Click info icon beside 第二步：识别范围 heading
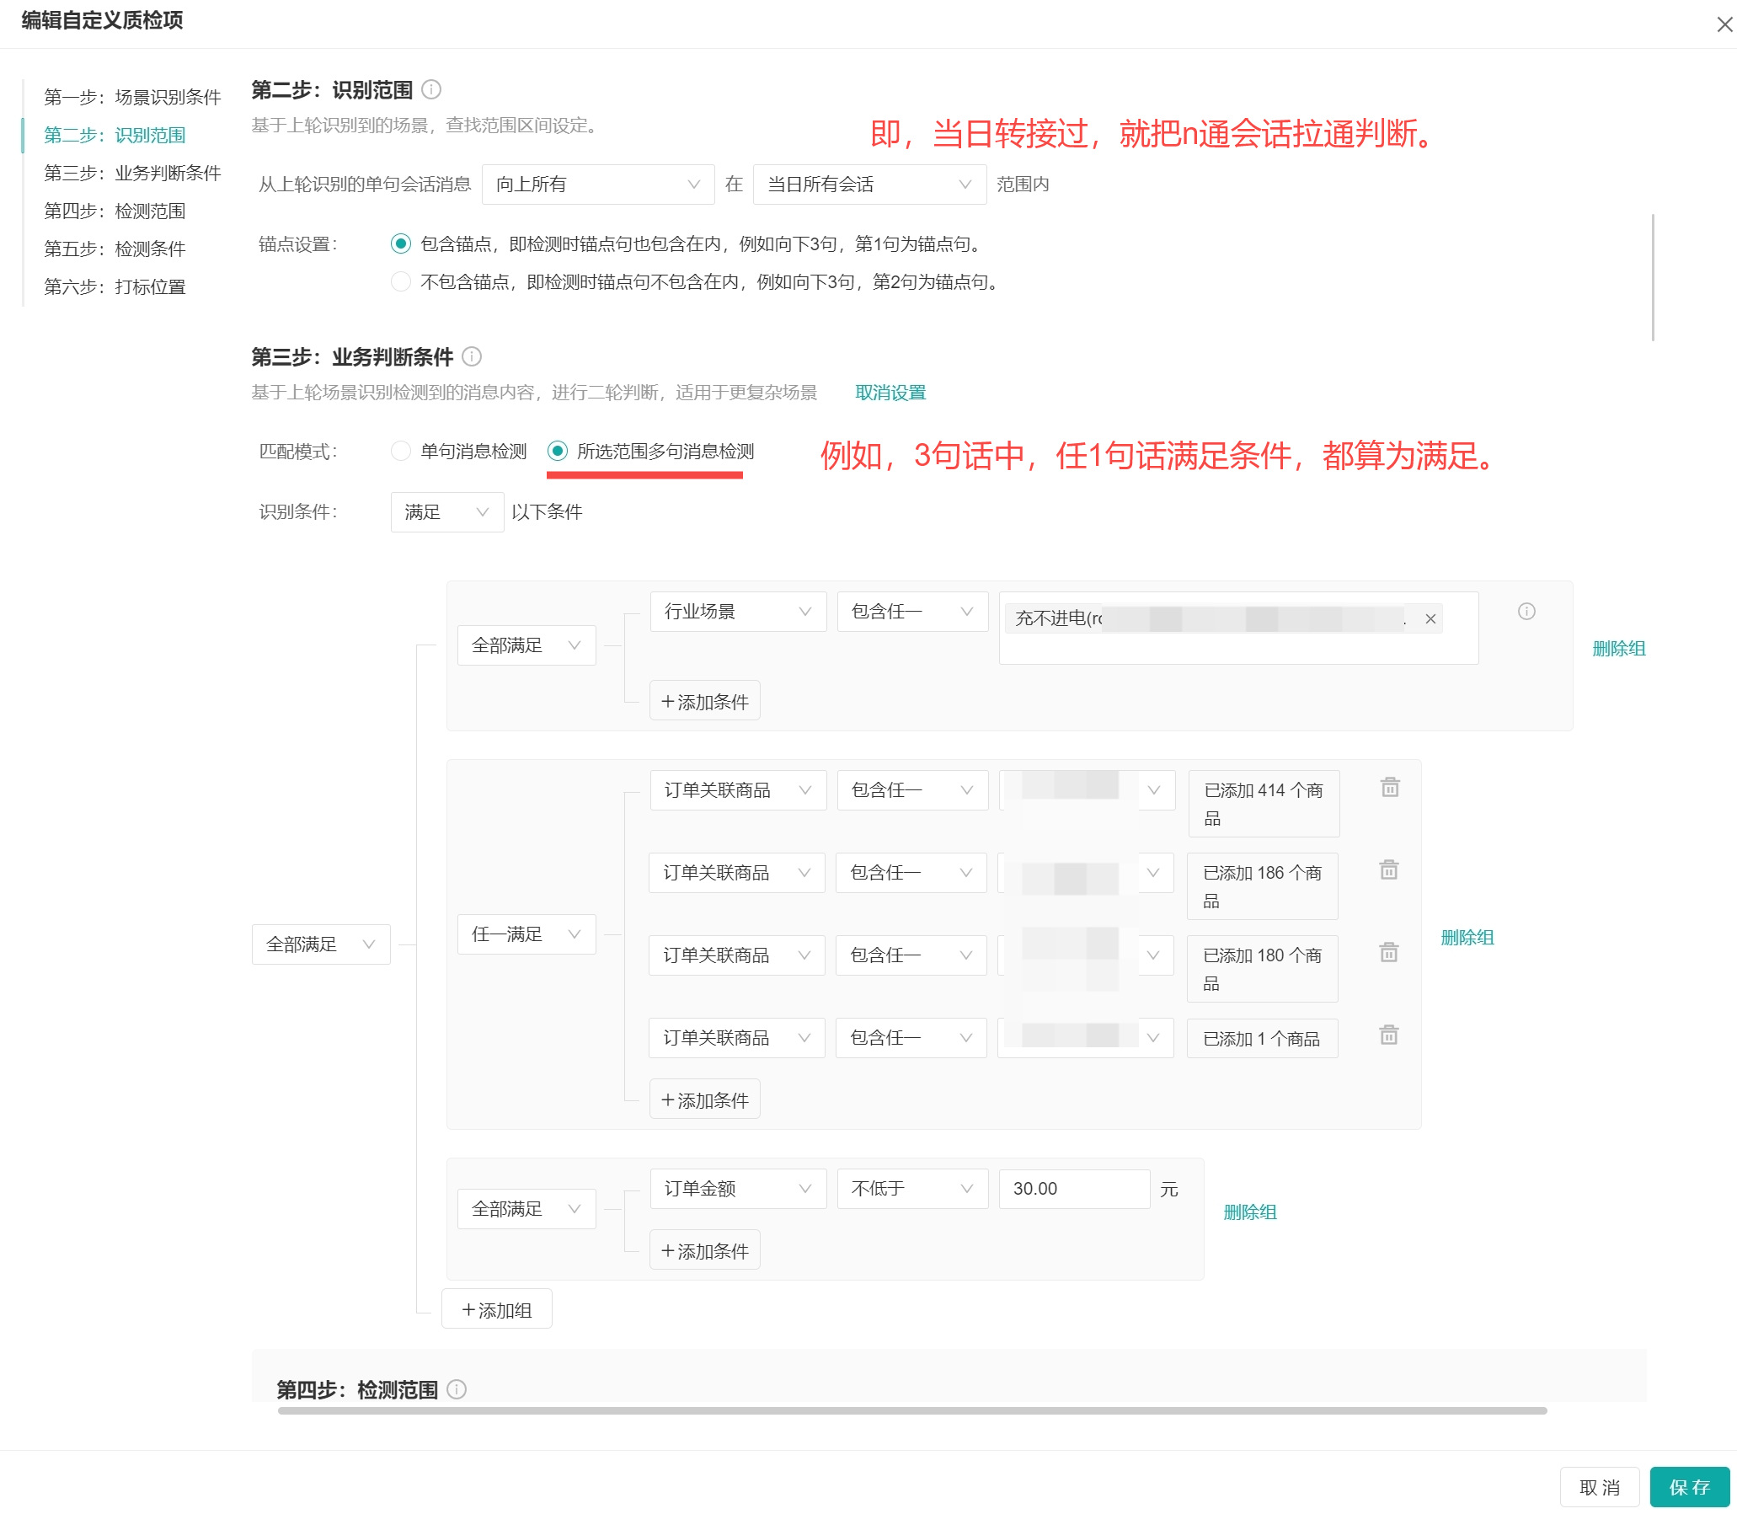Screen dimensions: 1737x1514 click(x=430, y=88)
